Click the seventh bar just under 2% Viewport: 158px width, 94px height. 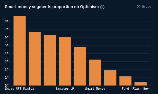(x=110, y=78)
